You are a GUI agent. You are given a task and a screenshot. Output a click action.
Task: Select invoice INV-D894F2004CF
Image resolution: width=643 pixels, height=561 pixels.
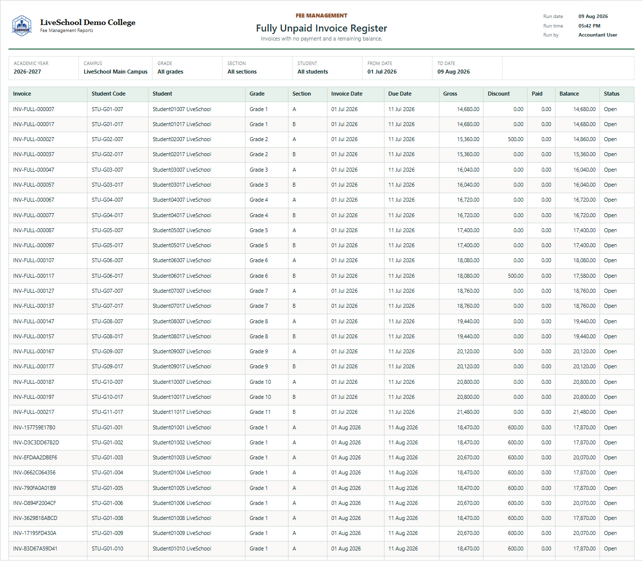point(34,503)
